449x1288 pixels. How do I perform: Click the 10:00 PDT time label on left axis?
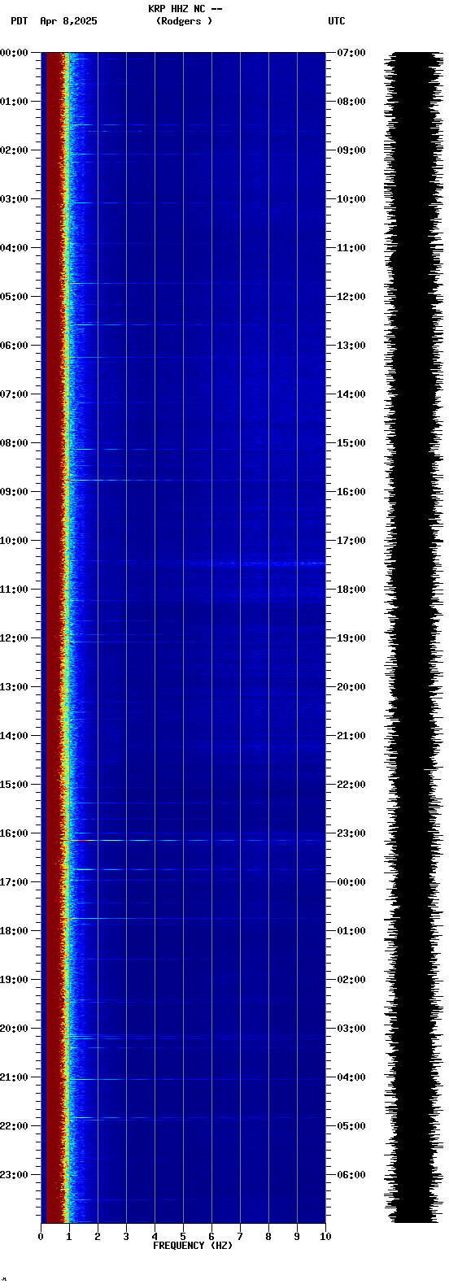point(15,541)
